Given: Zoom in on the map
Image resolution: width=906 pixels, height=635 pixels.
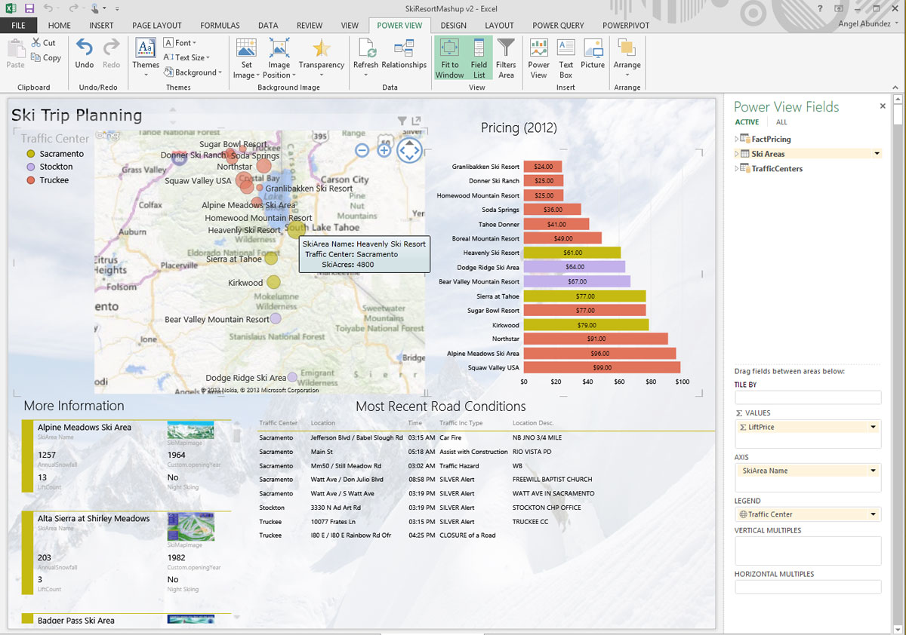Looking at the screenshot, I should click(x=384, y=150).
